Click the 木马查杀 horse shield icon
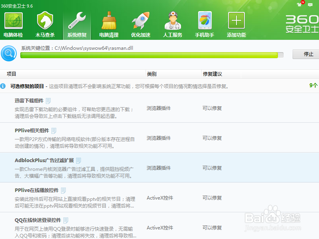Viewport: 319px width, 239px height. pyautogui.click(x=45, y=19)
